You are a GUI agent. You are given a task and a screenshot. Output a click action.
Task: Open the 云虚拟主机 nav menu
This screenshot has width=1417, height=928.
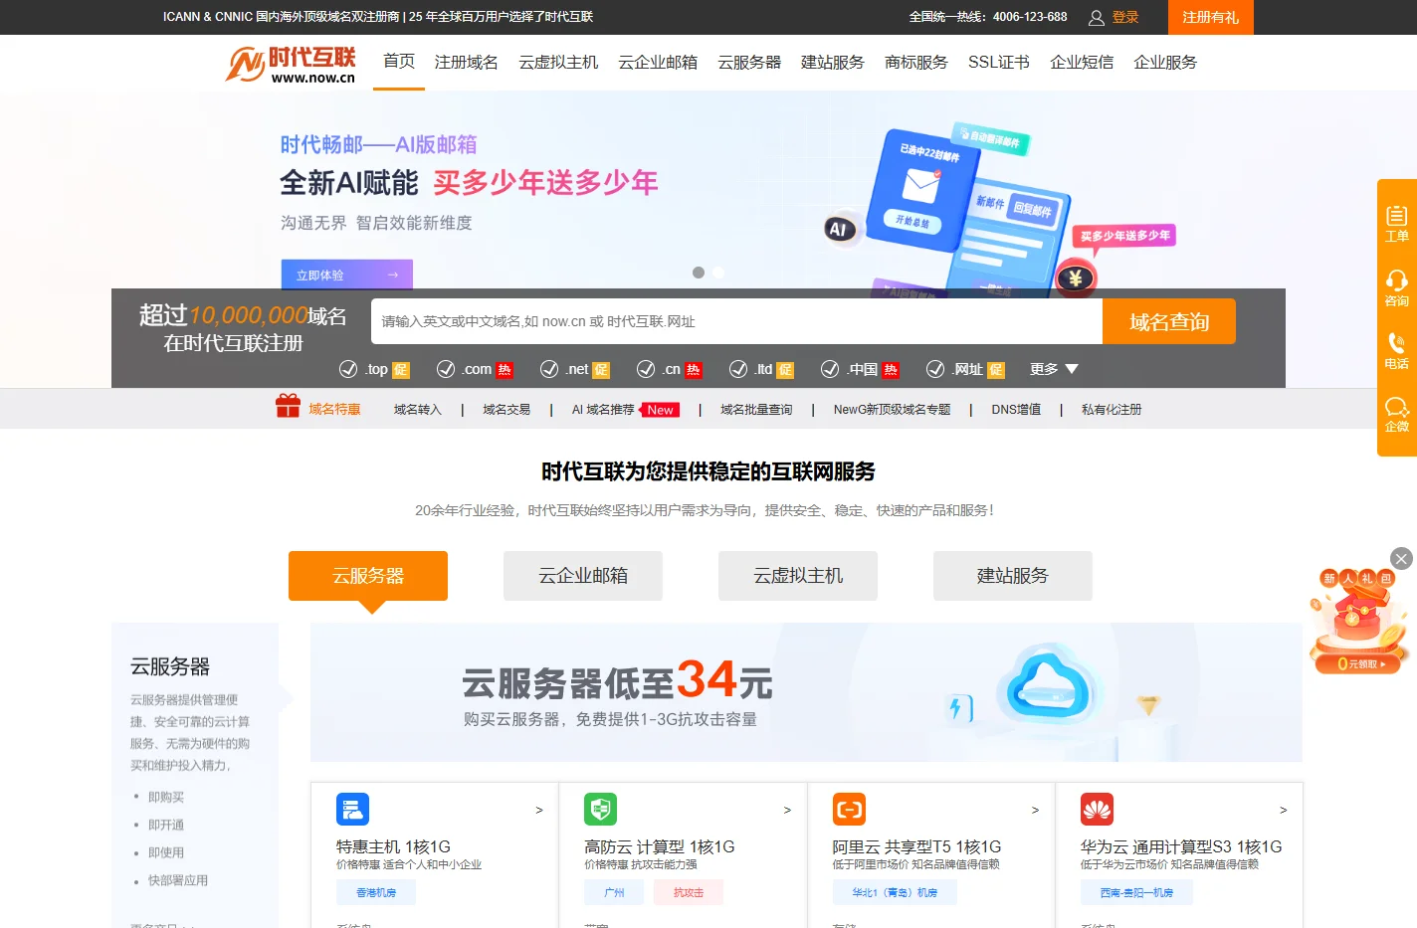(x=558, y=62)
